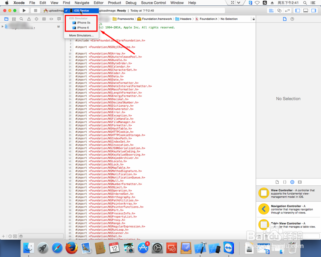Click the editor lock icon in jump bar

[254, 19]
